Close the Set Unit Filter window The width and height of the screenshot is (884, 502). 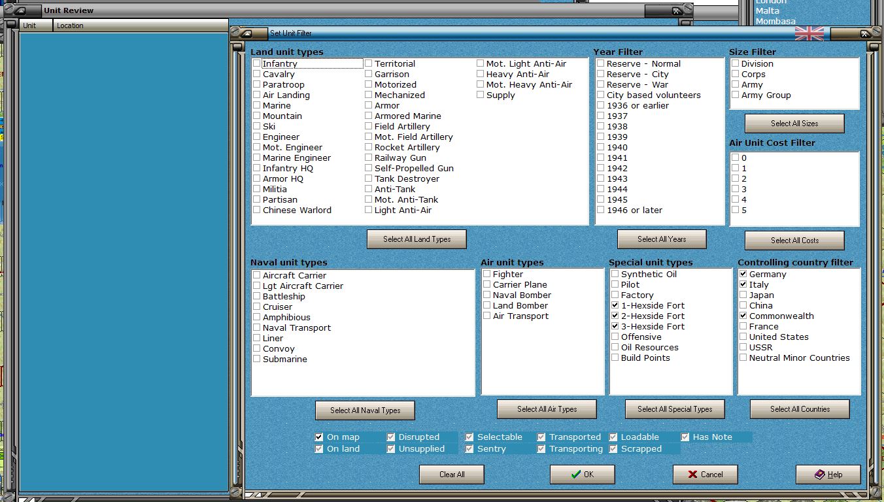[x=865, y=33]
